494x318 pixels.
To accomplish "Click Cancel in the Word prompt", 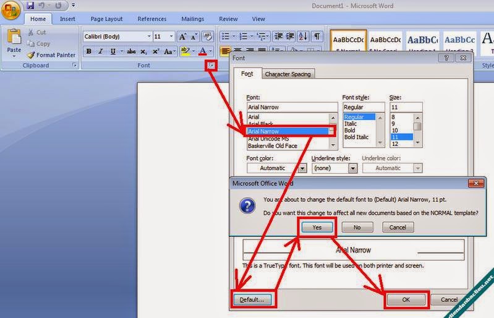I will click(x=398, y=227).
